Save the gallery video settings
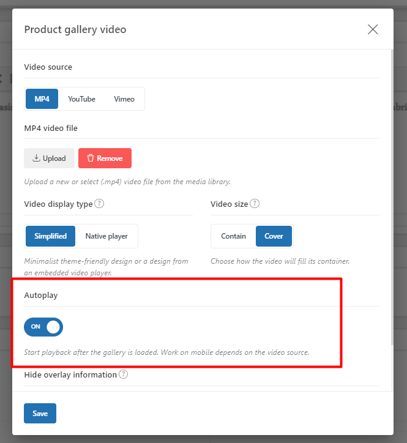Screen dimensions: 407x443 coord(40,414)
